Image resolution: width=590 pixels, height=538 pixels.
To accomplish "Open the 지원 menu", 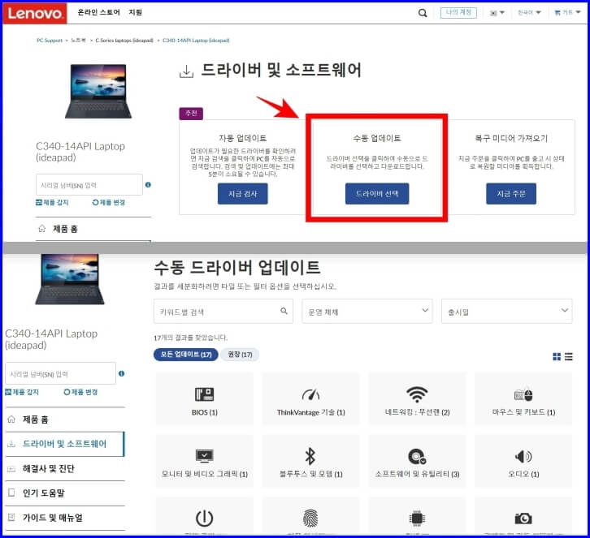I will click(x=135, y=12).
